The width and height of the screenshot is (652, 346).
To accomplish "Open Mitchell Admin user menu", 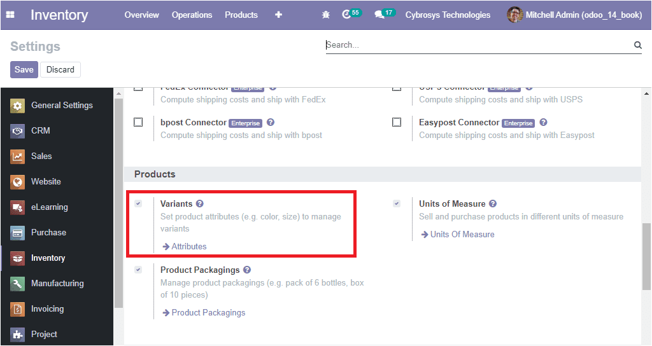I will click(x=575, y=15).
